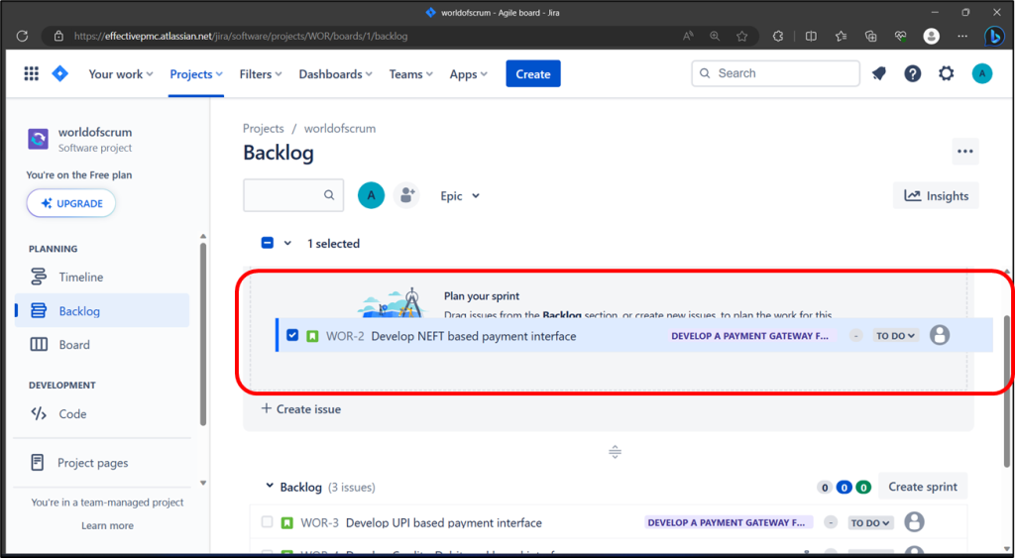Open browser favorites list icon

(841, 37)
